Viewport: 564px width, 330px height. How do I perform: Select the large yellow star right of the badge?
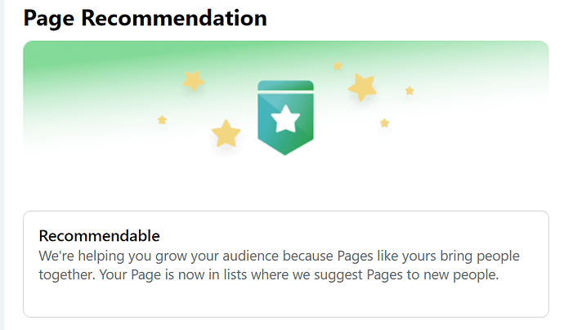362,87
